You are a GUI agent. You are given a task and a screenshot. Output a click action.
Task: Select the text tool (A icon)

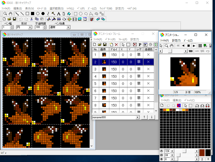pyautogui.click(x=58, y=14)
